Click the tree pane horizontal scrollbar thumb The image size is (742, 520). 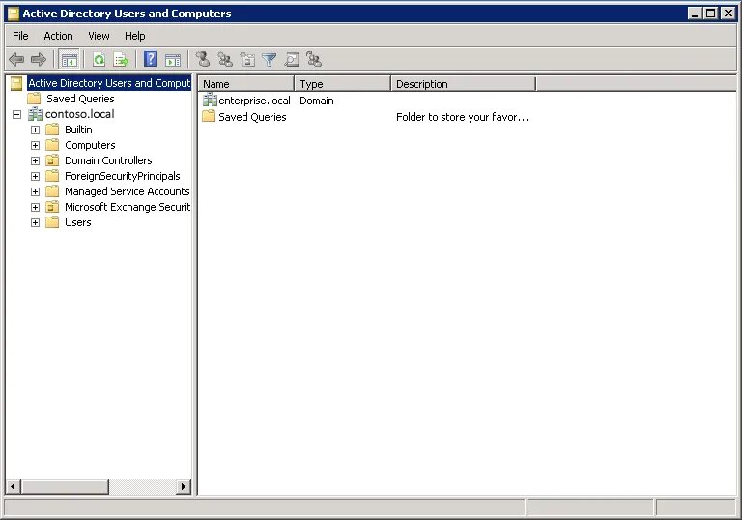65,486
